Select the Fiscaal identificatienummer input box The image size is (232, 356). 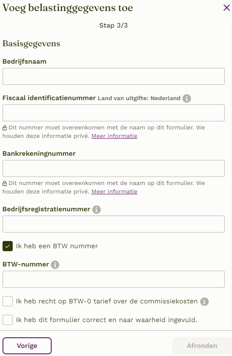pos(113,113)
